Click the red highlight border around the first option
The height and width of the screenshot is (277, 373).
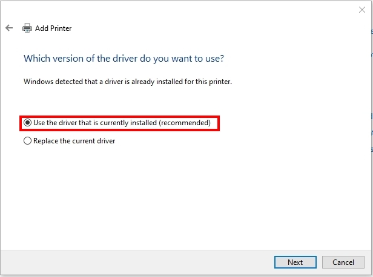point(119,117)
